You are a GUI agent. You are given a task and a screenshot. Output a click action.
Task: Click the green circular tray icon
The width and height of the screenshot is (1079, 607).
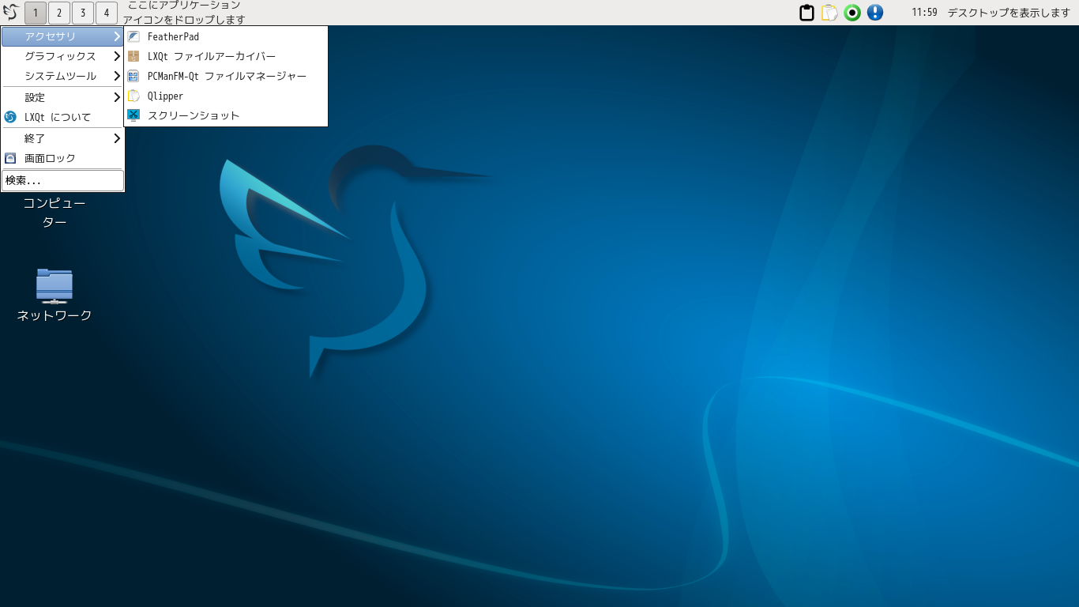pos(852,13)
